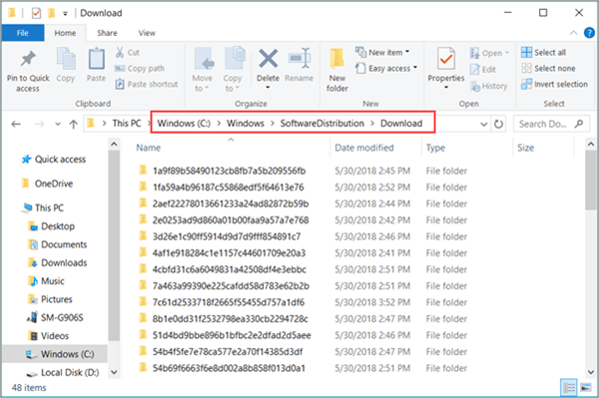Click the Search Download field

point(551,124)
